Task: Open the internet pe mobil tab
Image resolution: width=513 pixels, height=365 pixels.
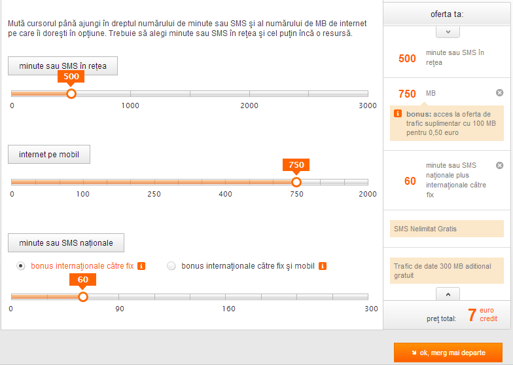Action: [49, 155]
